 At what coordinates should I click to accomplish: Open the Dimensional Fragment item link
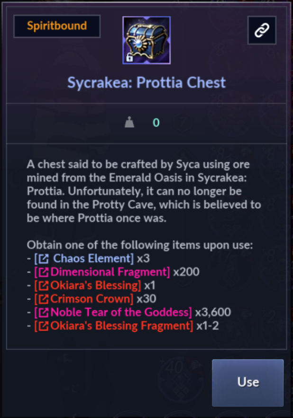tap(102, 272)
